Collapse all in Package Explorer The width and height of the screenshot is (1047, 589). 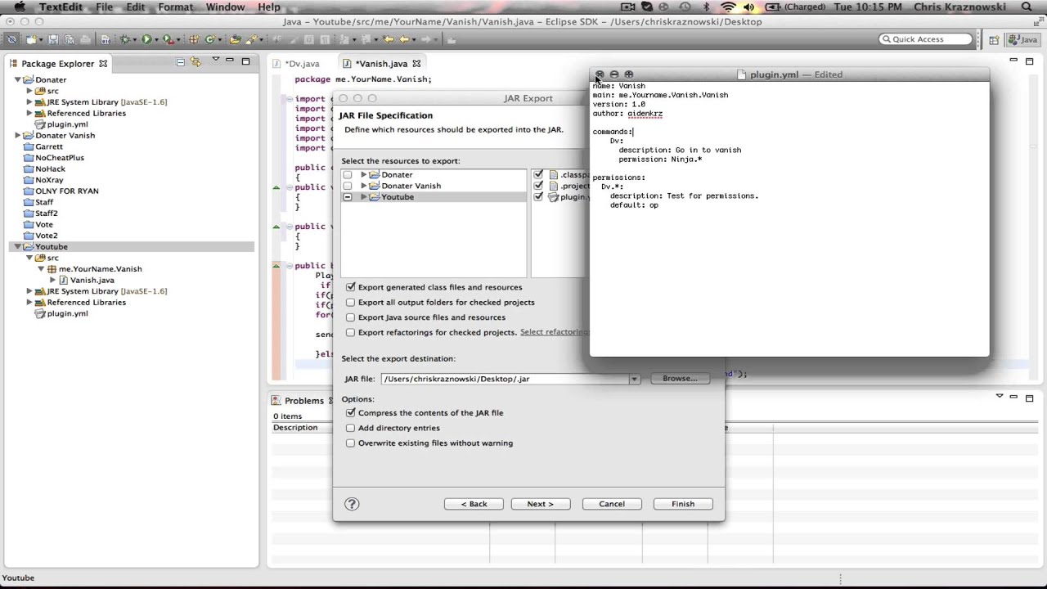(181, 62)
